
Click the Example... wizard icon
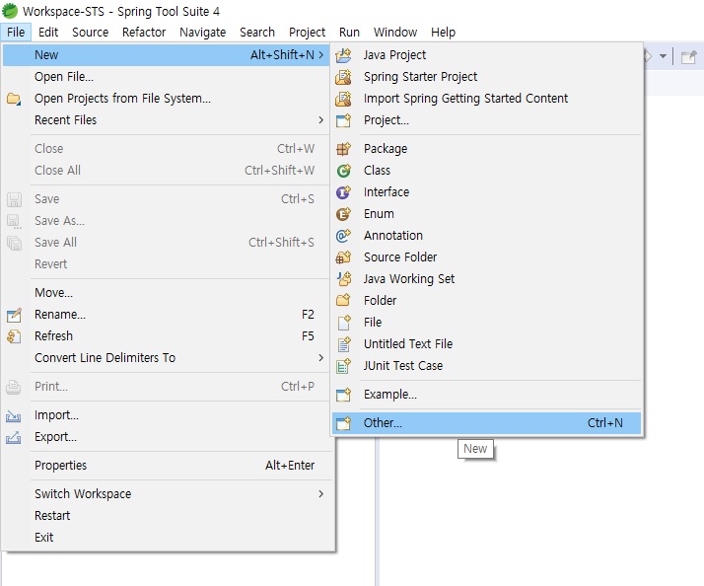coord(343,395)
